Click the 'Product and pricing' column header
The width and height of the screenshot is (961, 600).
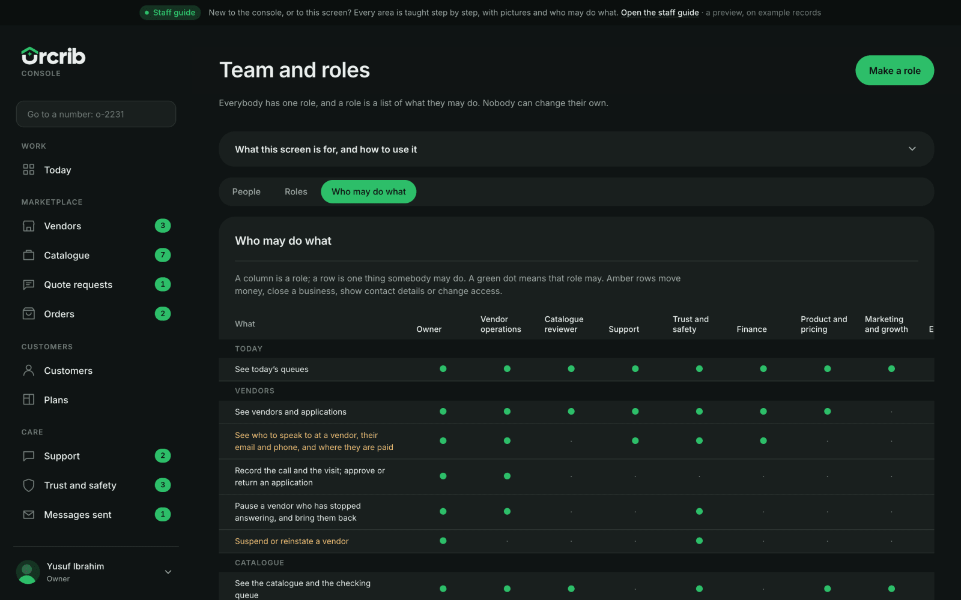click(823, 324)
